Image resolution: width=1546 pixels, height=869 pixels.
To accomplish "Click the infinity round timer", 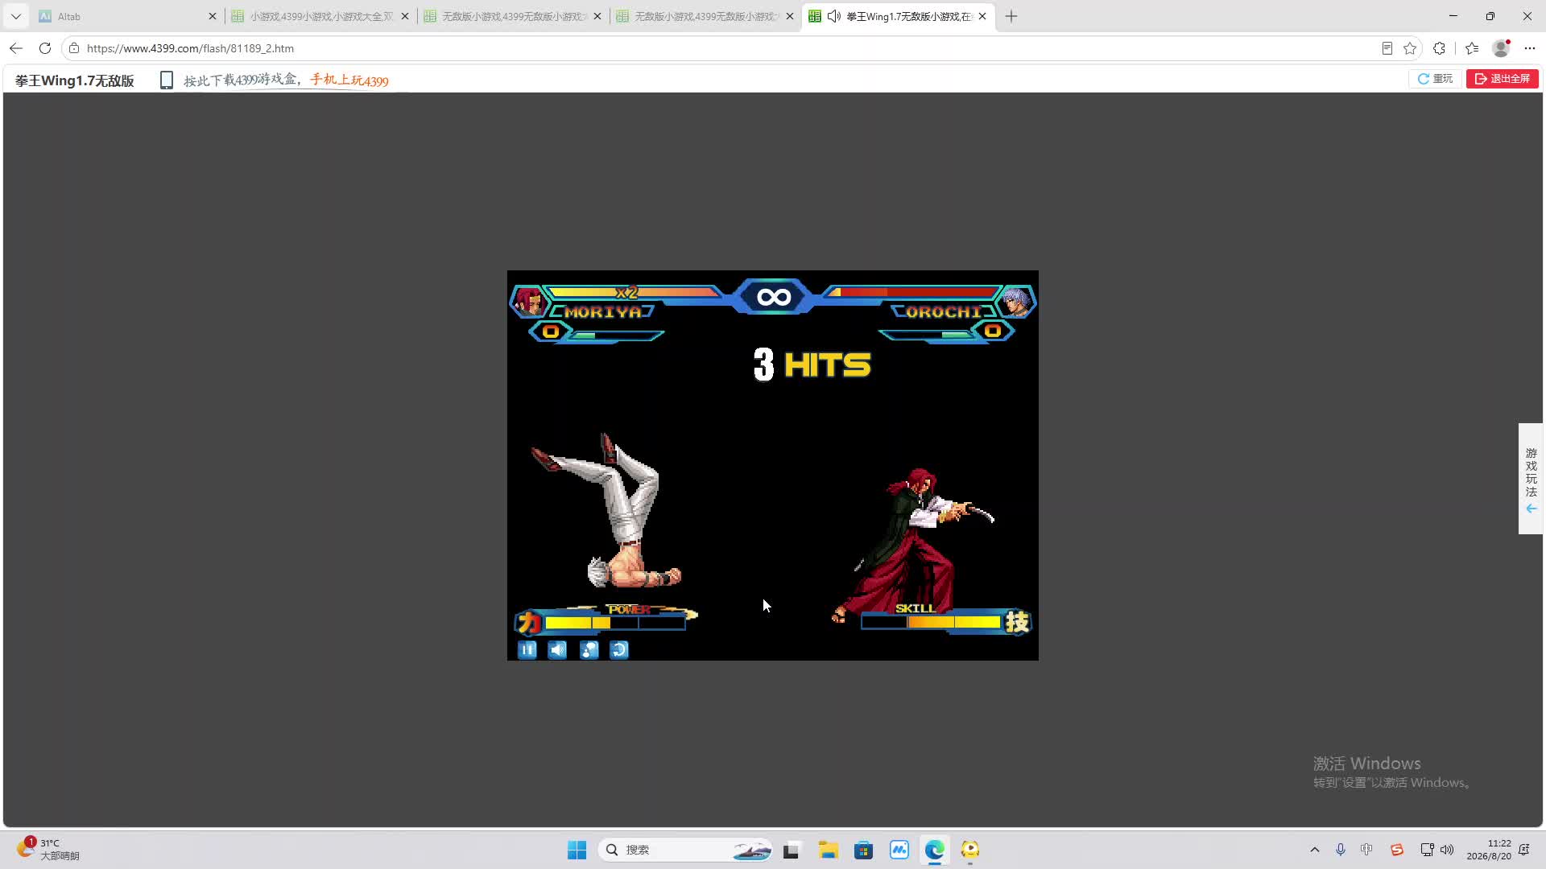I will [x=774, y=297].
